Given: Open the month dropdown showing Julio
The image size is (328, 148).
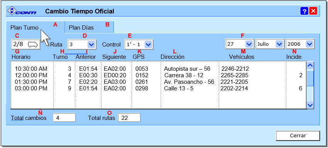Looking at the screenshot, I should coord(270,44).
